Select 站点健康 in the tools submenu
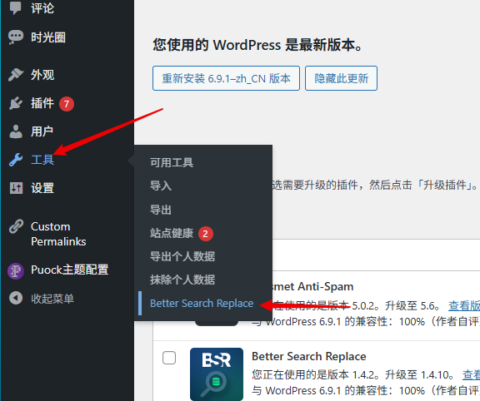 click(172, 233)
